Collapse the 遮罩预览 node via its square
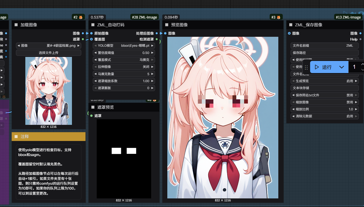Screen dimensions: 364x207 [x=93, y=107]
